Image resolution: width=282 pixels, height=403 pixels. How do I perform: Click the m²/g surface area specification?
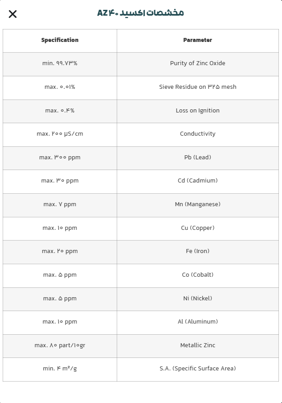point(60,369)
